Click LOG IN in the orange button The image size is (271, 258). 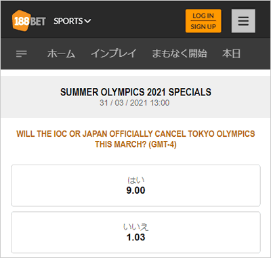(203, 16)
